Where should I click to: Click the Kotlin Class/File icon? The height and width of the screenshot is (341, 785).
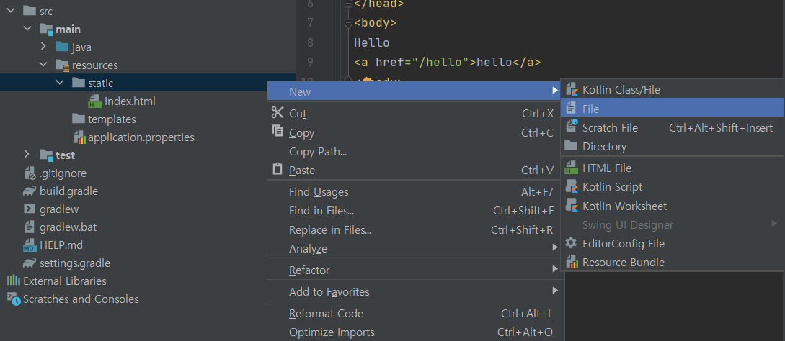coord(571,89)
